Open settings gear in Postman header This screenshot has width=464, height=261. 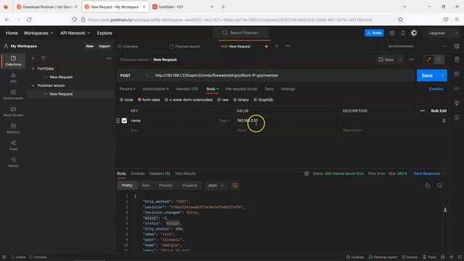point(392,33)
